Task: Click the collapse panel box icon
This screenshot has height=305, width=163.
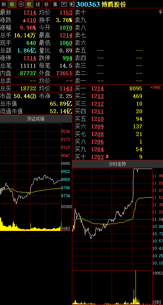Action: (64, 4)
